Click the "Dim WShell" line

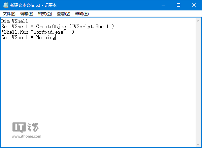point(14,21)
